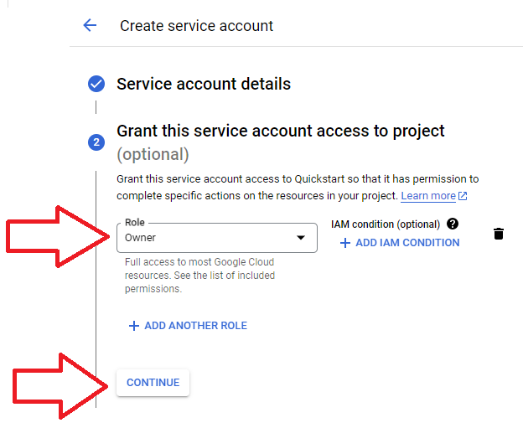The width and height of the screenshot is (523, 428).
Task: Go back using the left arrow icon
Action: [x=90, y=25]
